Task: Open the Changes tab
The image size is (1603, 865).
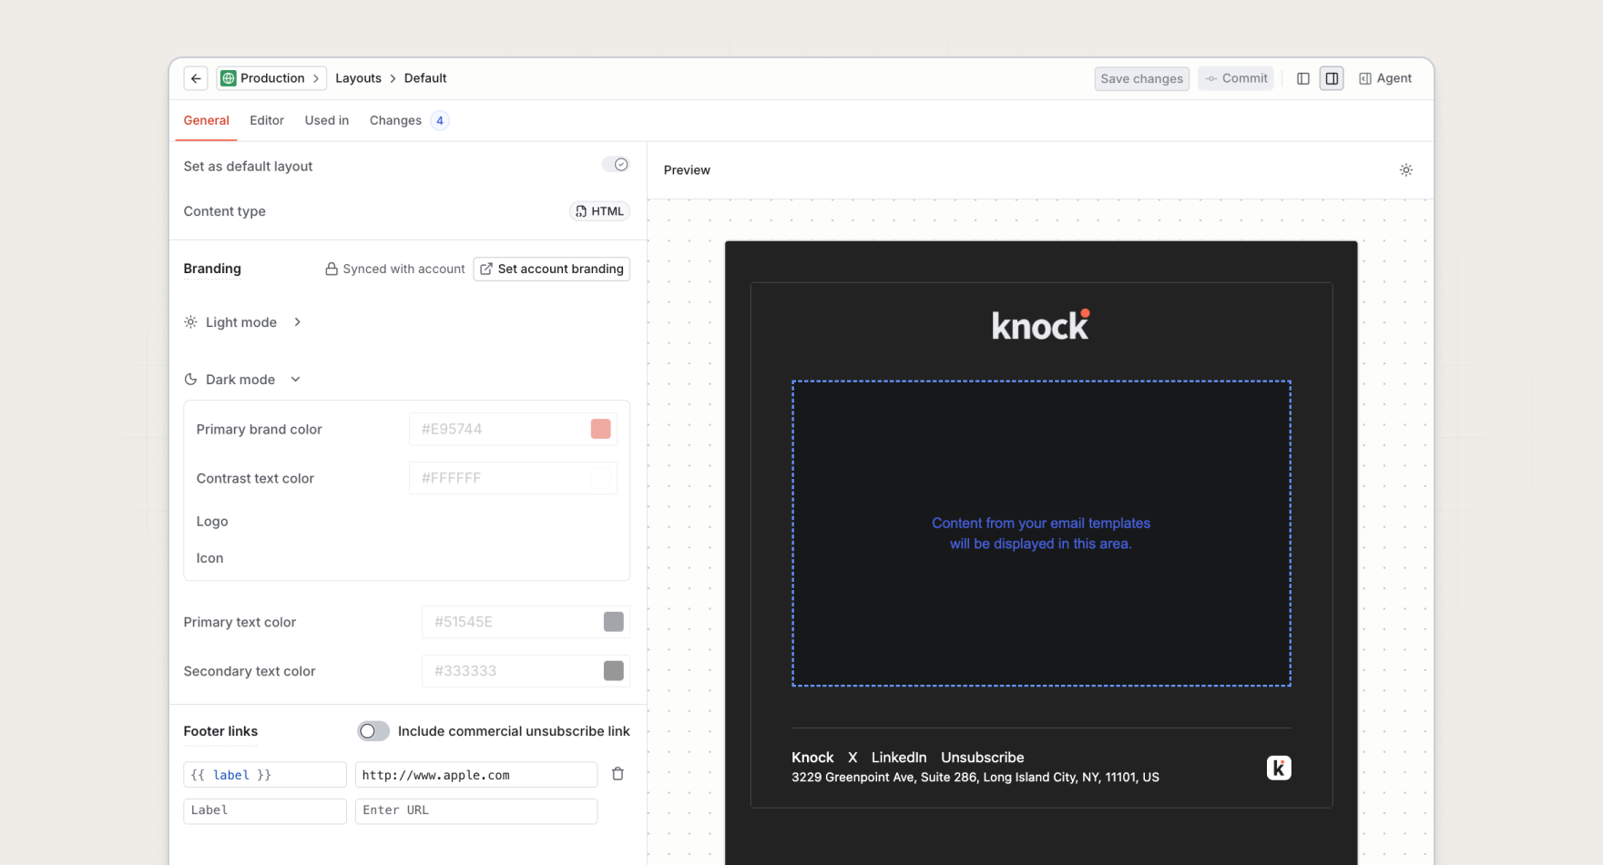Action: (x=396, y=120)
